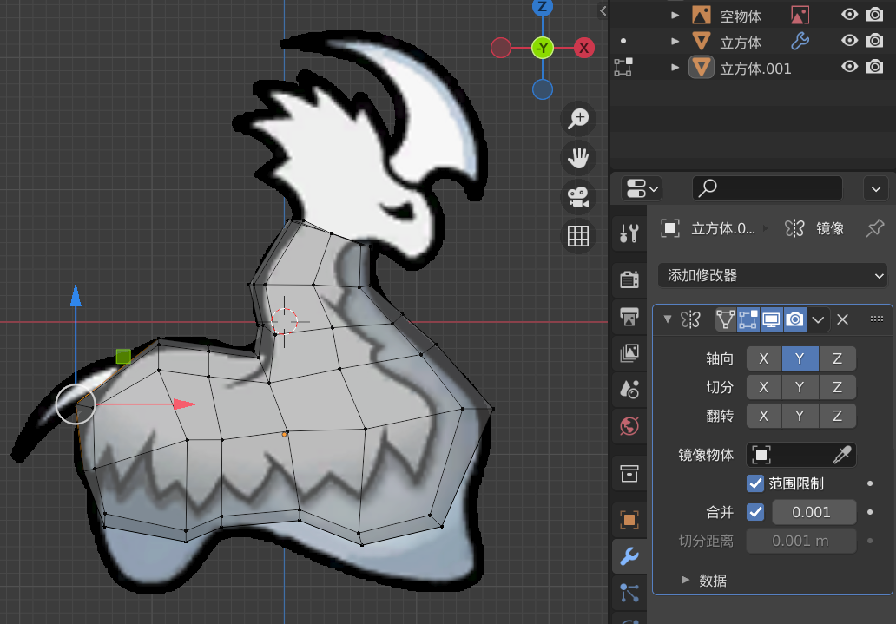Click the mirror modifier icon in the panel header

click(691, 319)
